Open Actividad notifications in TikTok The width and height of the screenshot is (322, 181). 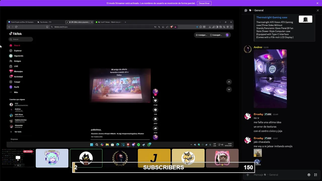[x=16, y=77]
